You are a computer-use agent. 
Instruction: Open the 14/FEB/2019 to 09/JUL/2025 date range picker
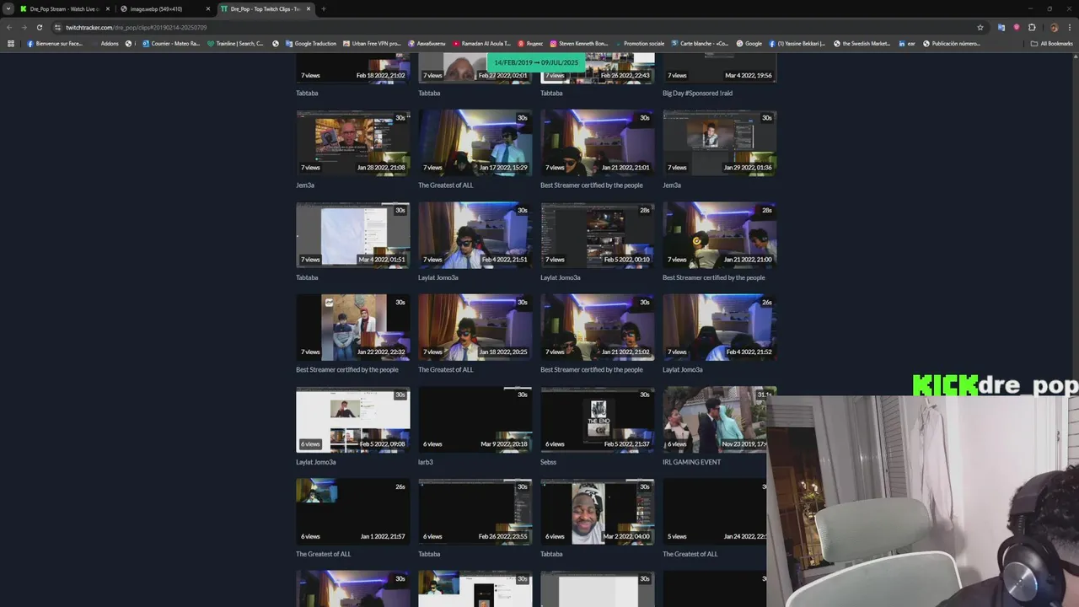click(x=536, y=62)
